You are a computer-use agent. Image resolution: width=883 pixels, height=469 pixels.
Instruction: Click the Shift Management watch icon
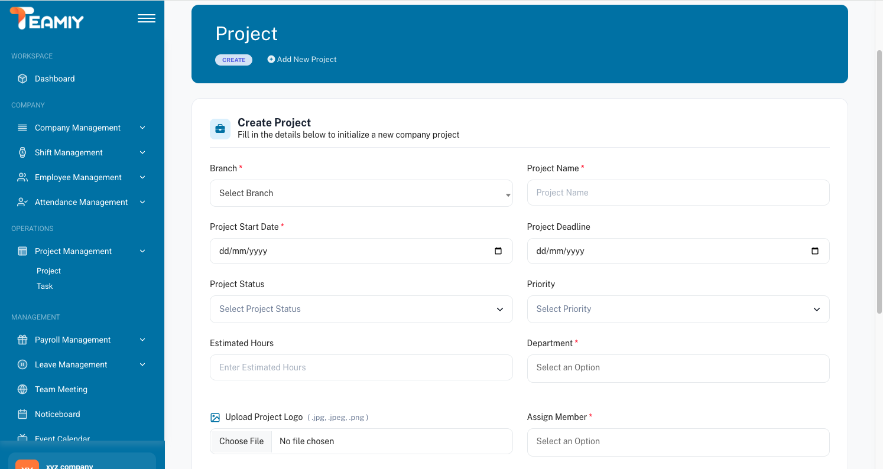(22, 152)
